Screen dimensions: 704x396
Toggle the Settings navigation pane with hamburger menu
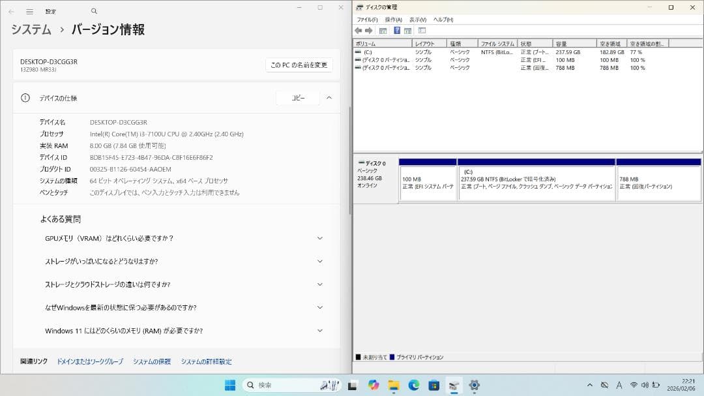[29, 11]
